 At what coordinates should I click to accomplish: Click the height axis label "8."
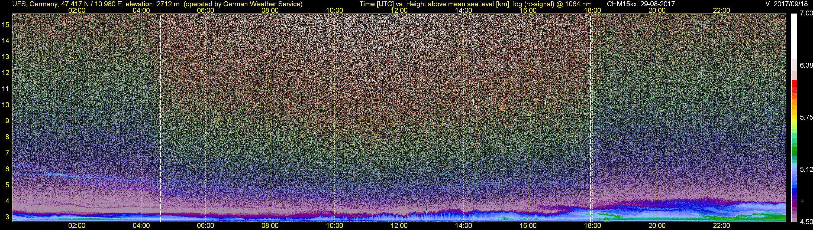(x=8, y=137)
